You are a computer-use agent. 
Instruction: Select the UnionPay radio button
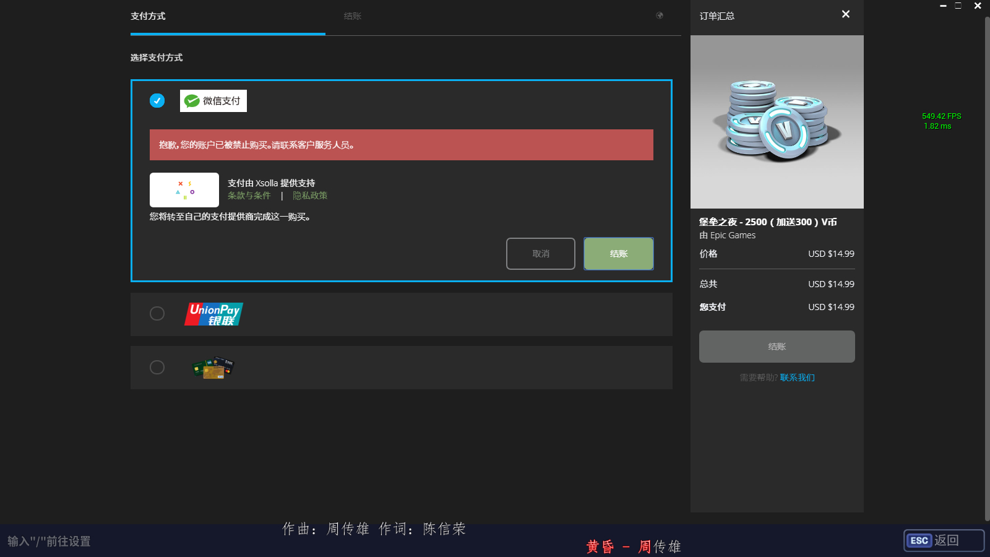[x=157, y=314]
